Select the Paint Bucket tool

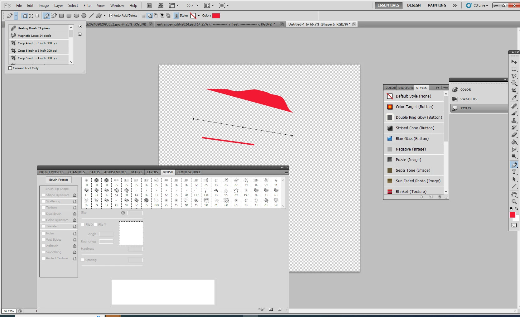coord(514,142)
